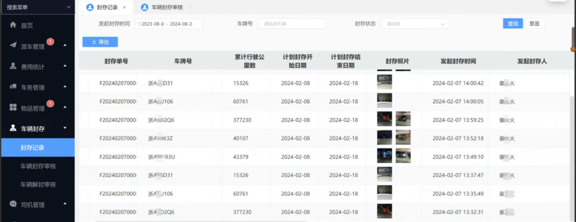Click mileage value 40107
Image resolution: width=576 pixels, height=222 pixels.
[x=241, y=139]
